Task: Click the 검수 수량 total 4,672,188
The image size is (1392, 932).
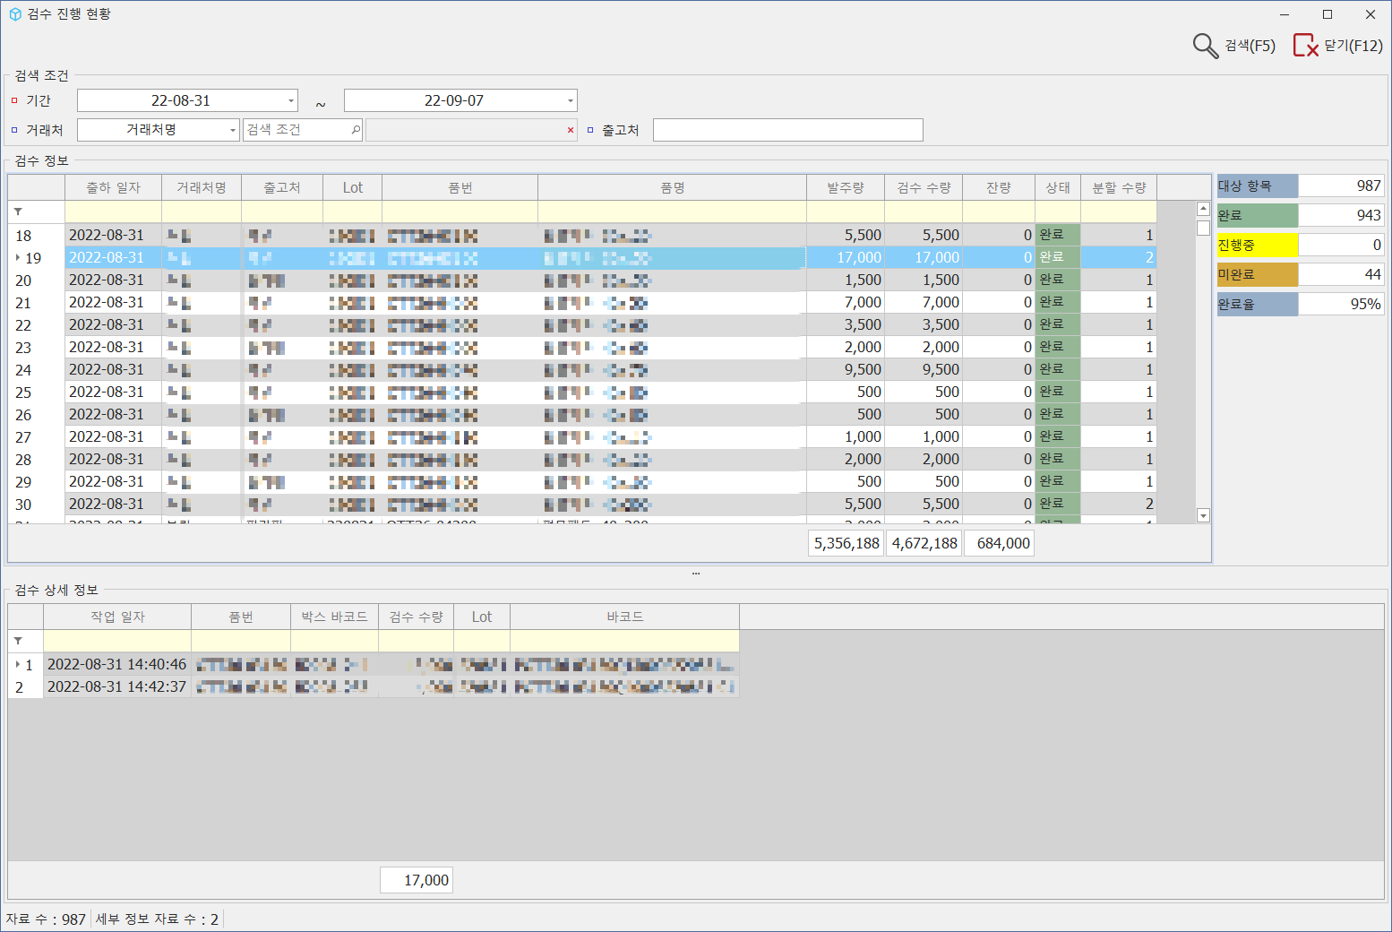Action: (x=924, y=543)
